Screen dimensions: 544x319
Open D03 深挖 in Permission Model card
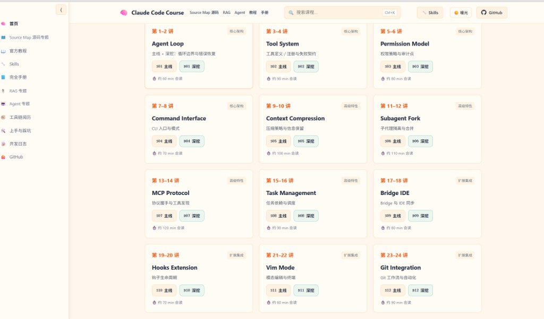421,66
